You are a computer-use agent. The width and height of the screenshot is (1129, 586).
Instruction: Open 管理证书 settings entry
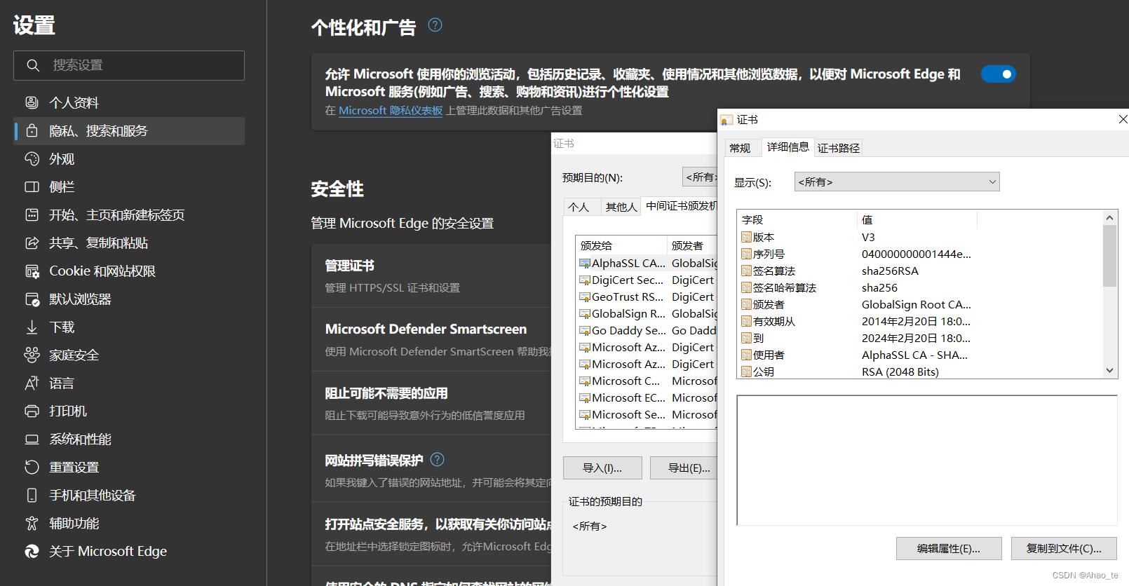click(x=431, y=275)
